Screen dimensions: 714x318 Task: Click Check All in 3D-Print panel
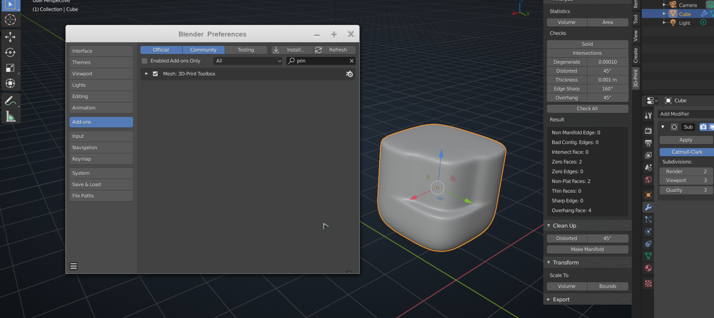587,108
